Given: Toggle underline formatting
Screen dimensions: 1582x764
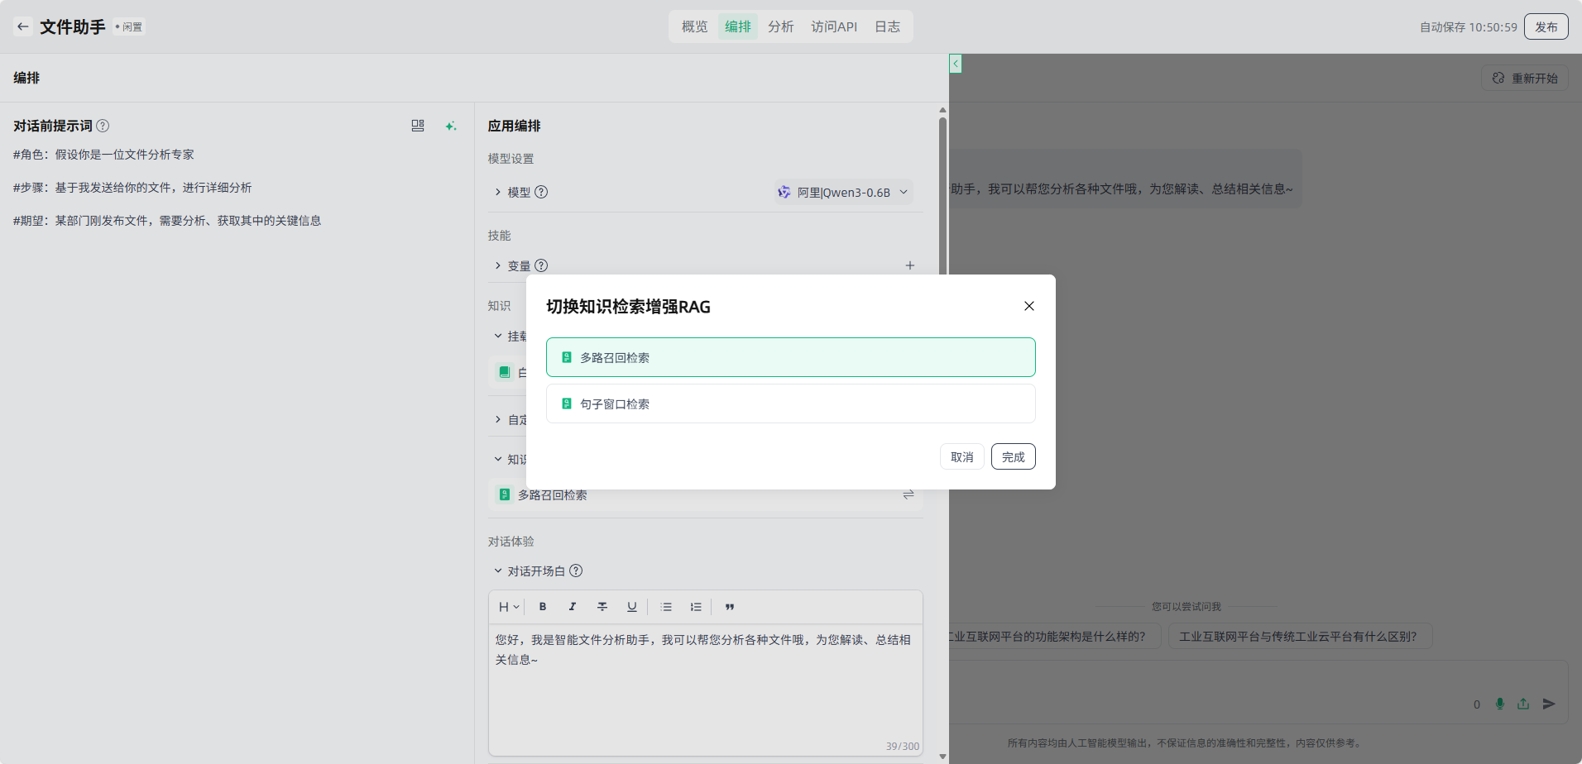Looking at the screenshot, I should [x=632, y=607].
